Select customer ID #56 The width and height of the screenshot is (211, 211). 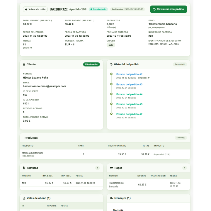pyautogui.click(x=25, y=95)
